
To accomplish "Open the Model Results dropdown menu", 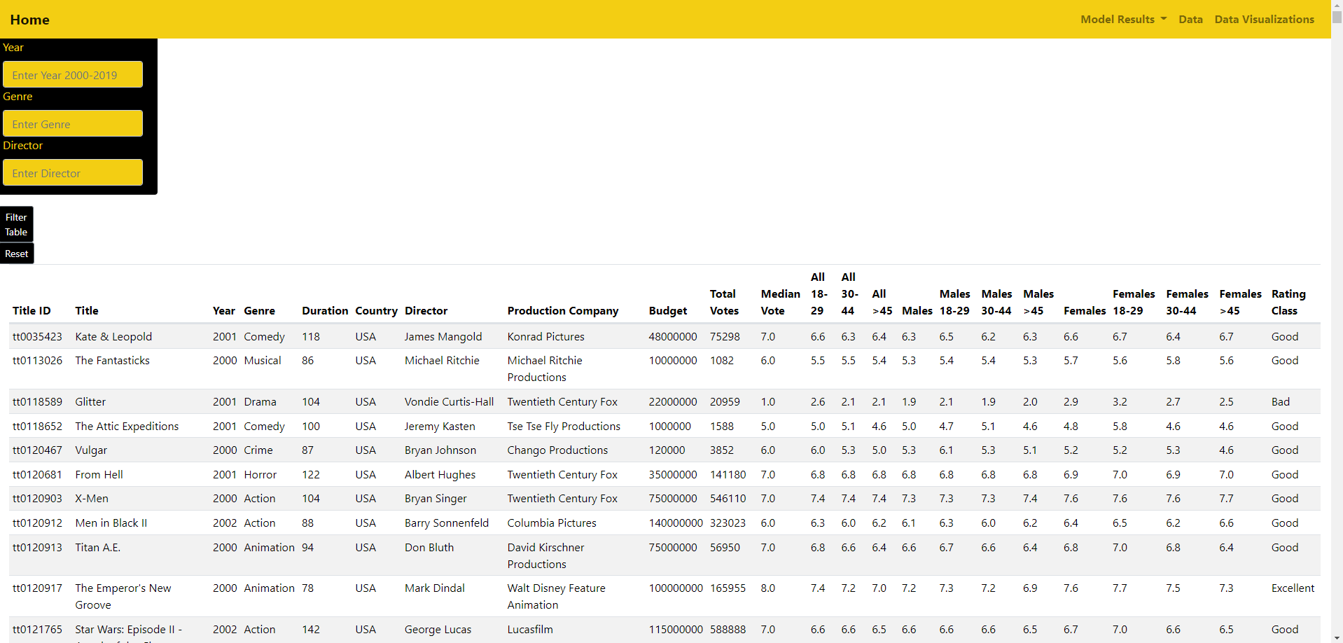I will [1123, 20].
